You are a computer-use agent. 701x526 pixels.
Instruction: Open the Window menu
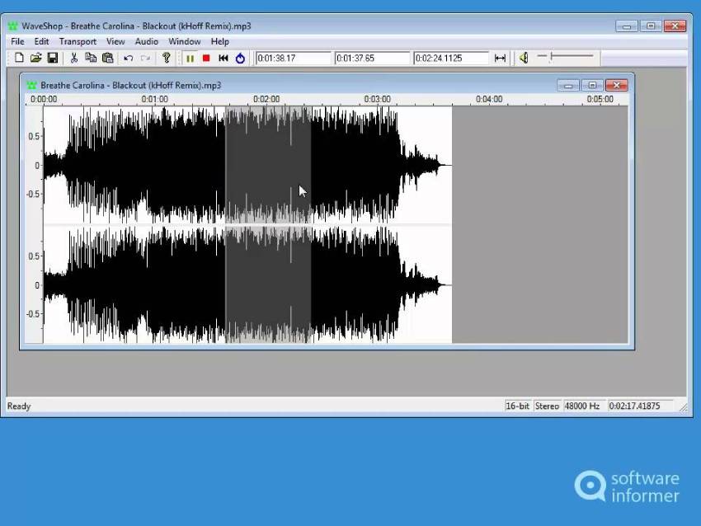184,41
